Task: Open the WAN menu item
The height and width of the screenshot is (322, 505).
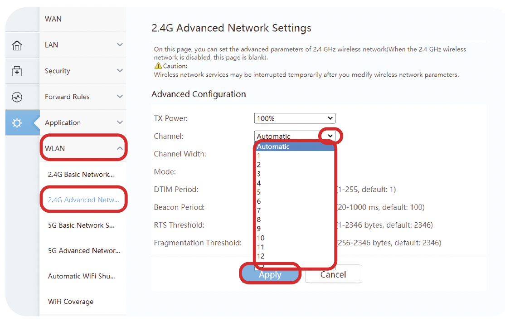Action: click(x=53, y=19)
